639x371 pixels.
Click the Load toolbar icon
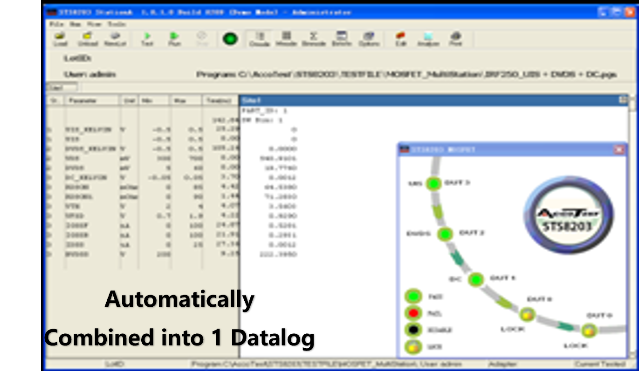coord(60,39)
